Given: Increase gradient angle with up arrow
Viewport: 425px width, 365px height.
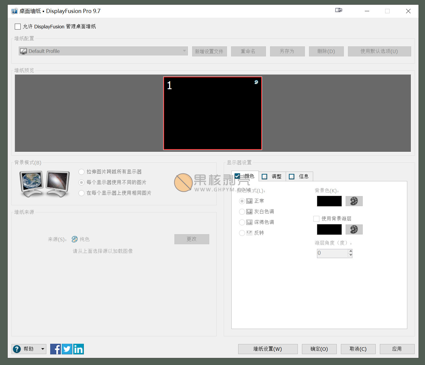Looking at the screenshot, I should (350, 251).
